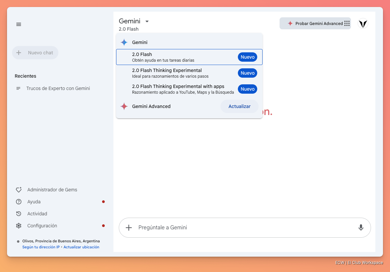Viewport: 390px width, 272px height.
Task: Open the account profile avatar
Action: (363, 24)
